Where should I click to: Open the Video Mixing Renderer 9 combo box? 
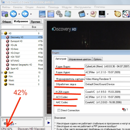(107, 79)
